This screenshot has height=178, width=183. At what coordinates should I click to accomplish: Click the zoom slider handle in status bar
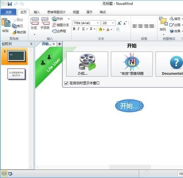click(147, 173)
